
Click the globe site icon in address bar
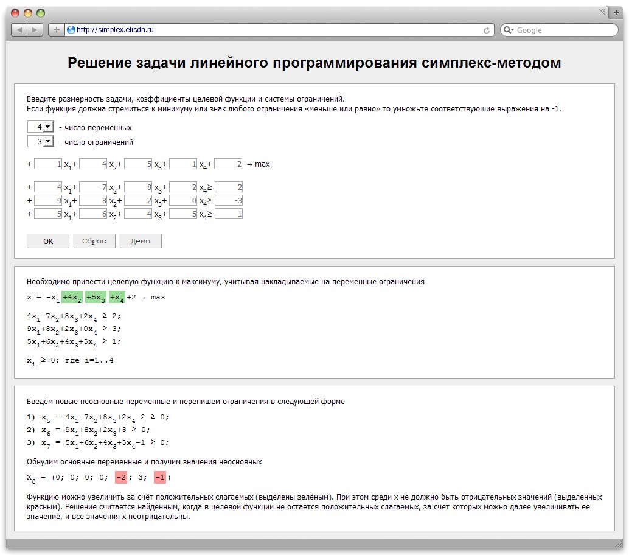[71, 30]
